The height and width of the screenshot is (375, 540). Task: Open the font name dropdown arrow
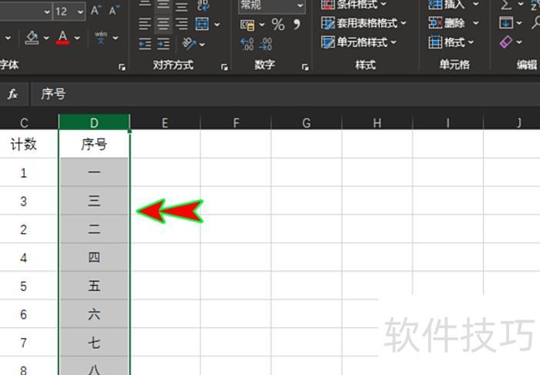(47, 12)
